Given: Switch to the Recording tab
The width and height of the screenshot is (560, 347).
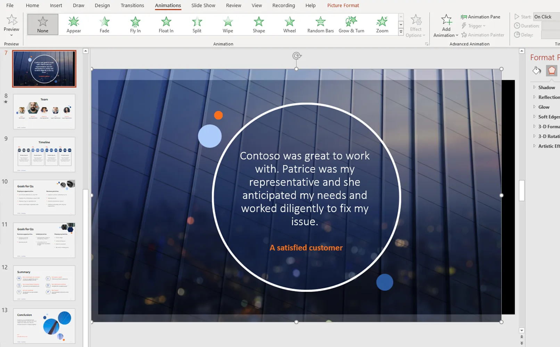Looking at the screenshot, I should (x=283, y=5).
